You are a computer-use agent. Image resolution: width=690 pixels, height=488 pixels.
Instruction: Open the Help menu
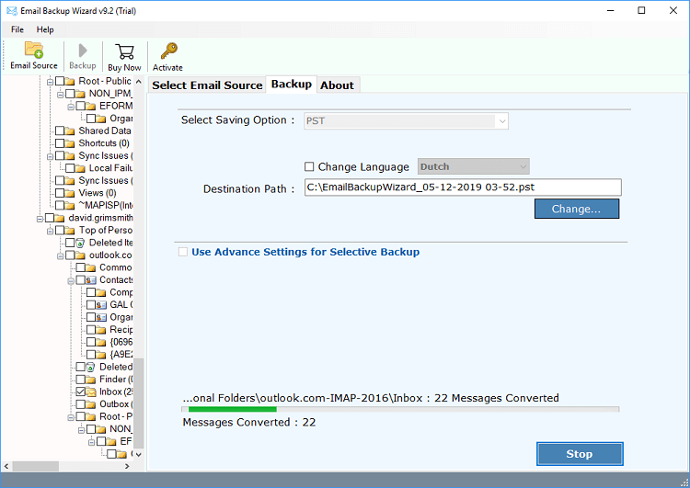45,29
